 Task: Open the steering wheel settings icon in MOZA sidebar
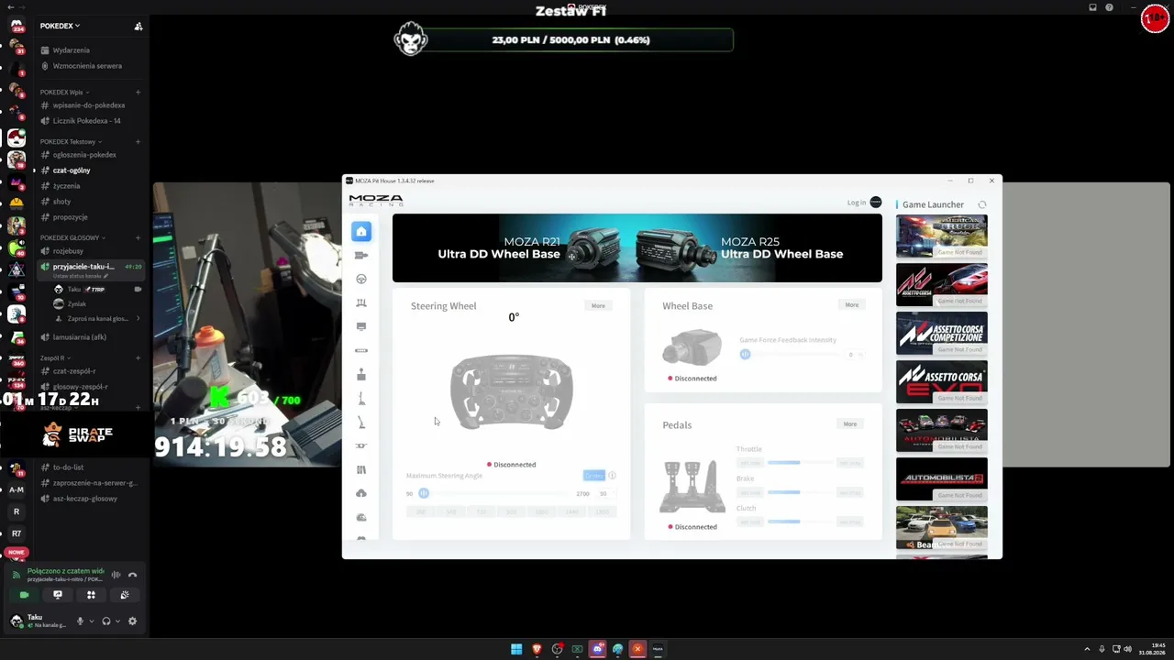coord(361,280)
